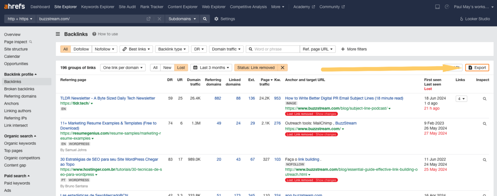This screenshot has height=196, width=497.
Task: Open Looker Studio integration
Action: [x=475, y=19]
